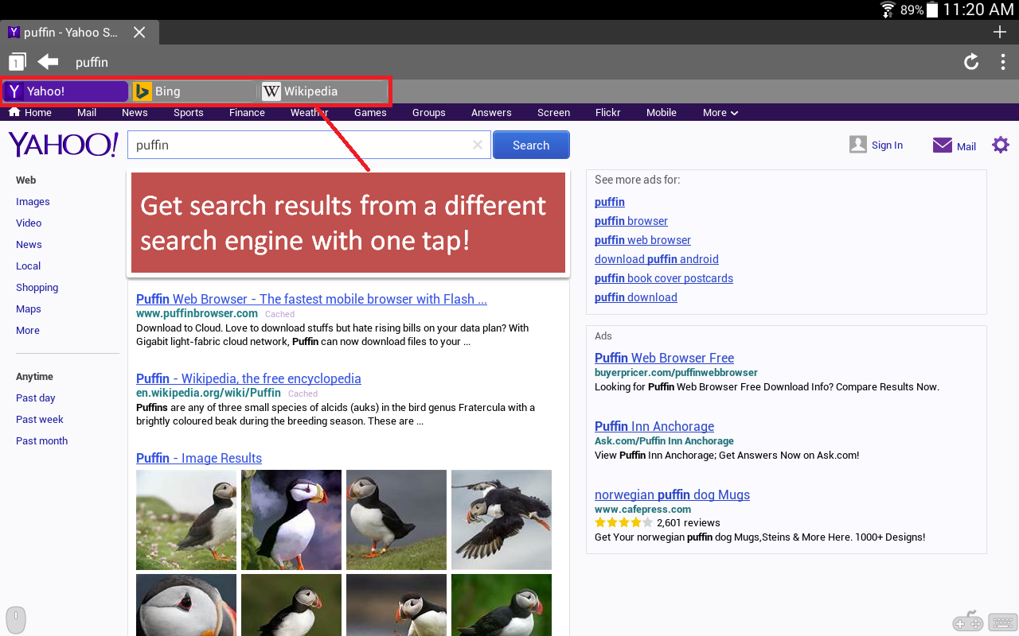This screenshot has height=636, width=1019.
Task: Open Cached link for puffinbrowser.com
Action: (280, 314)
